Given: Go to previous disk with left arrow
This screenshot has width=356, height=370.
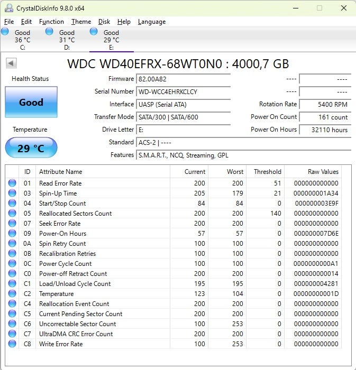Looking at the screenshot, I should tap(11, 63).
